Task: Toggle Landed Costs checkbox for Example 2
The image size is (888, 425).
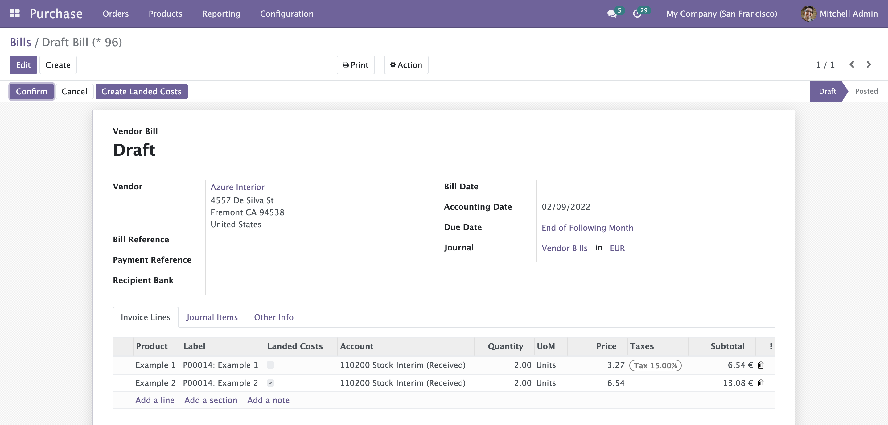Action: (270, 383)
